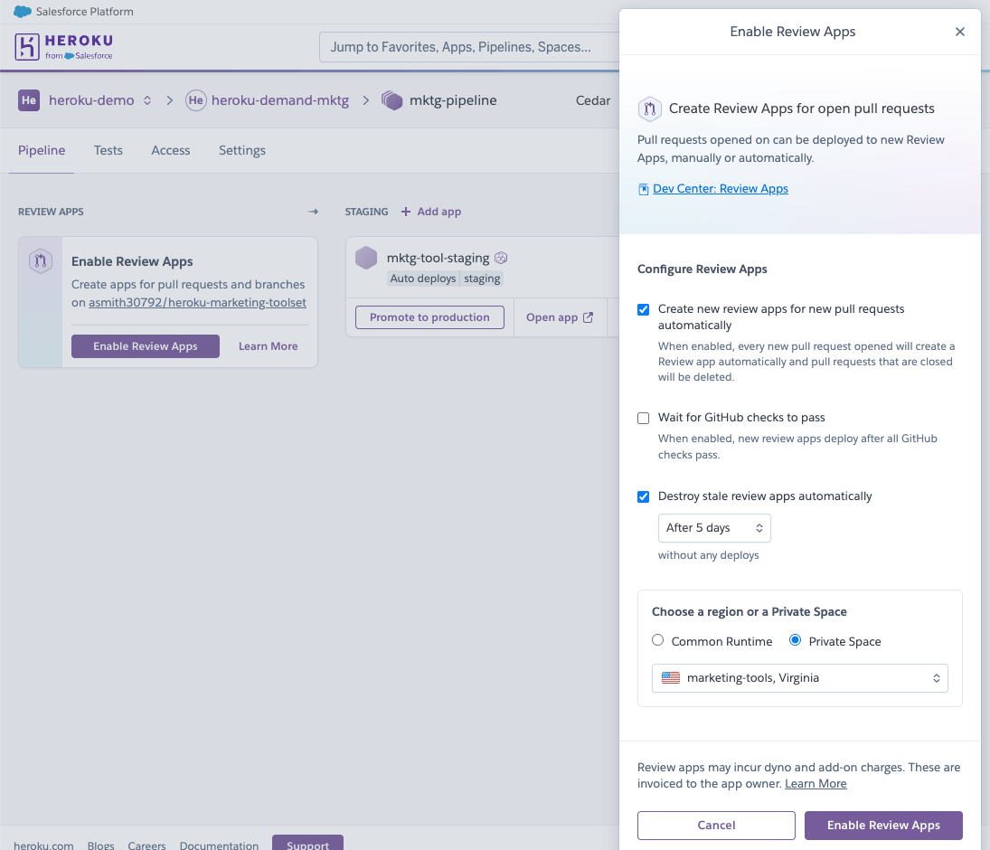Click the Dev Center document icon

(x=644, y=190)
